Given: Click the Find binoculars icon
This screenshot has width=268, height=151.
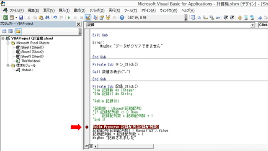Looking at the screenshot, I should 47,18.
